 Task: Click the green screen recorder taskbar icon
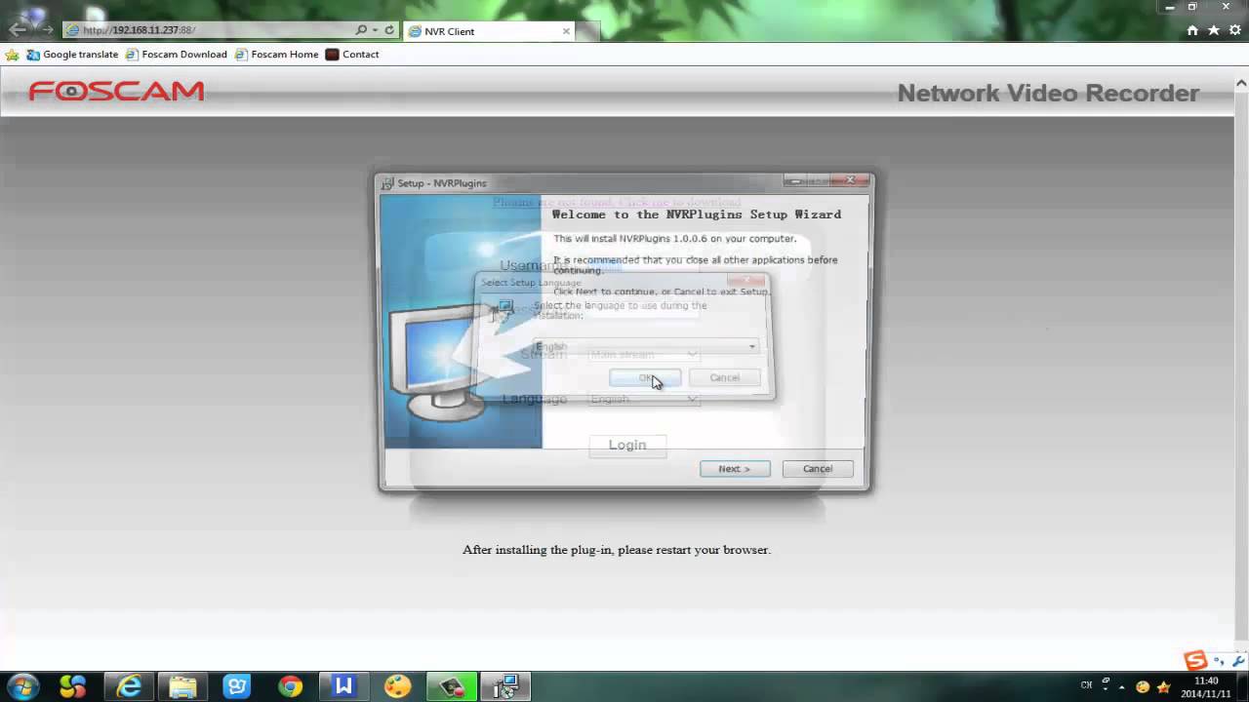(x=451, y=686)
